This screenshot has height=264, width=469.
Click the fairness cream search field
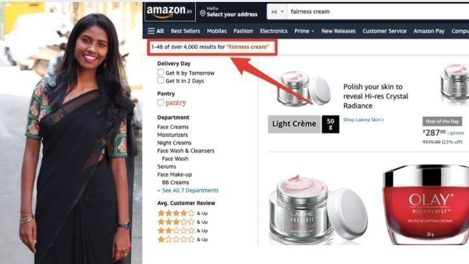click(x=378, y=12)
